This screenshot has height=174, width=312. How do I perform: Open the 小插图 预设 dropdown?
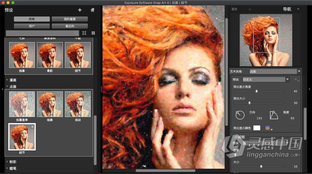266,143
